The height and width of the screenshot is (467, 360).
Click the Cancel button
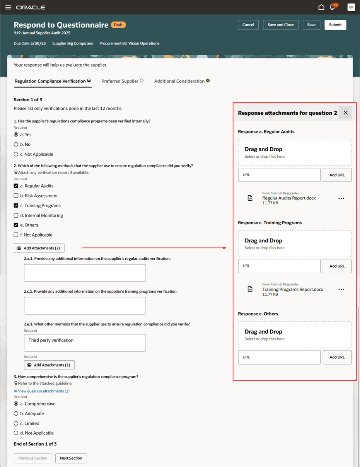pyautogui.click(x=248, y=25)
